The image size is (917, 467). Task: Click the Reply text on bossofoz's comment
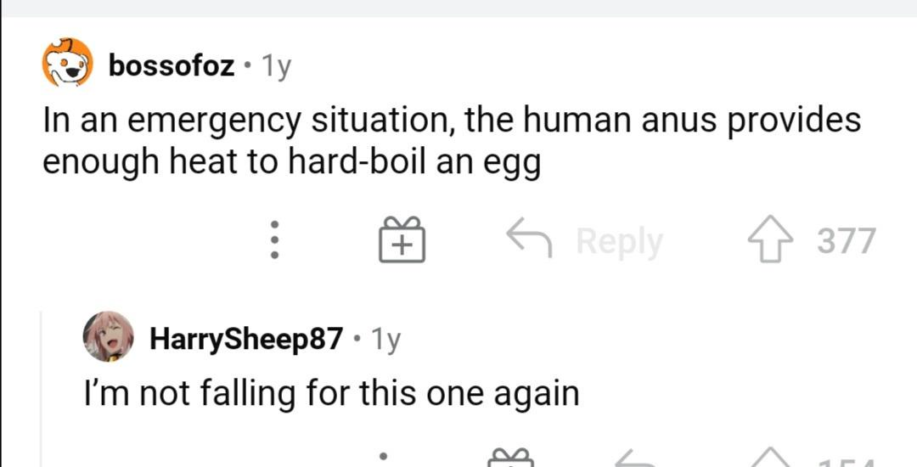tap(619, 240)
